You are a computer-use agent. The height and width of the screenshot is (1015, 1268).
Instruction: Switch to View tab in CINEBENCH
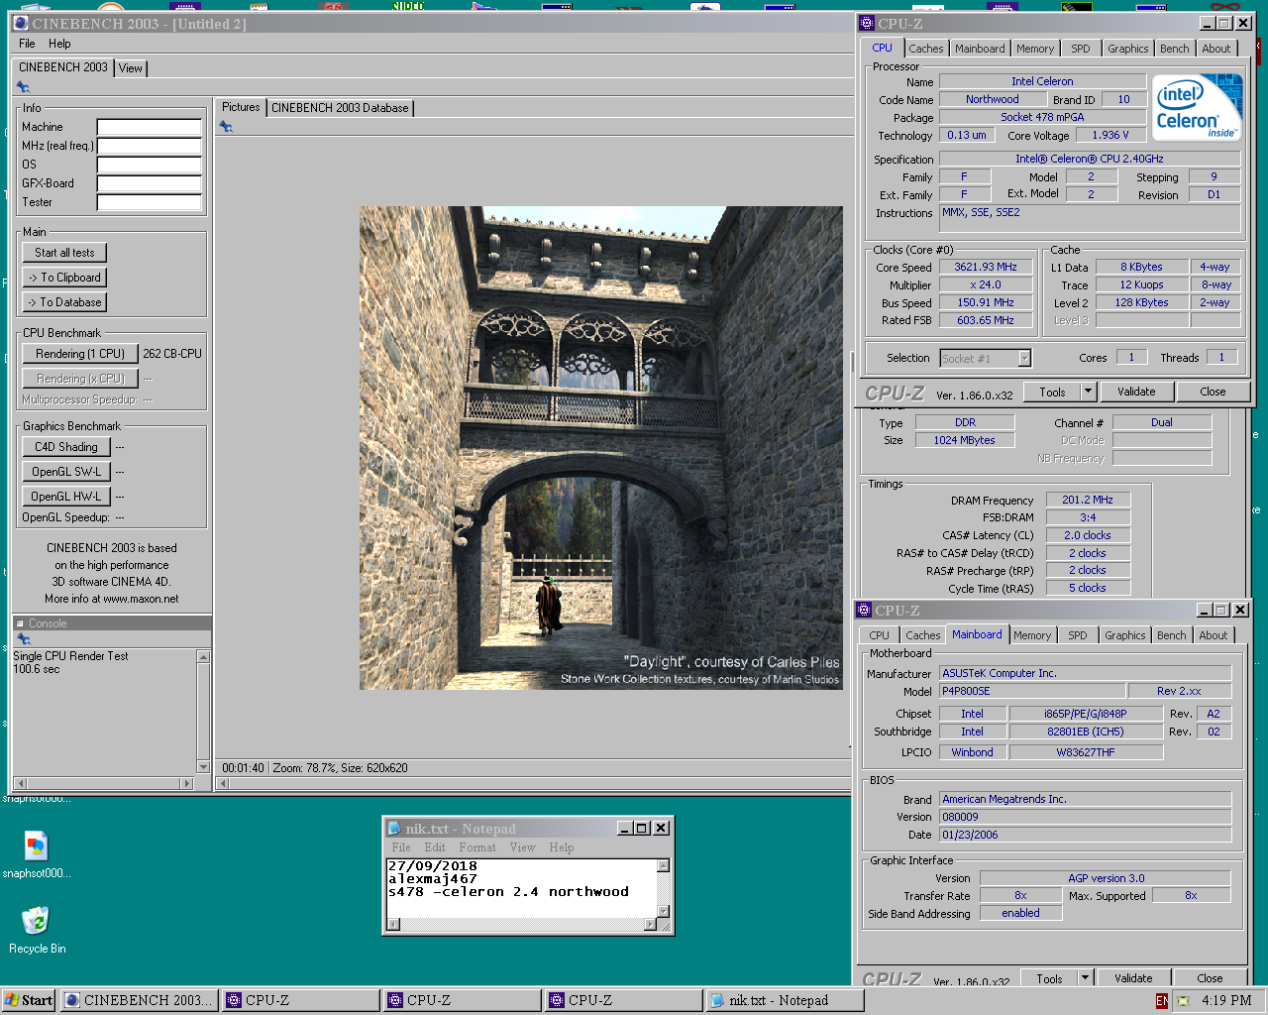(x=131, y=68)
